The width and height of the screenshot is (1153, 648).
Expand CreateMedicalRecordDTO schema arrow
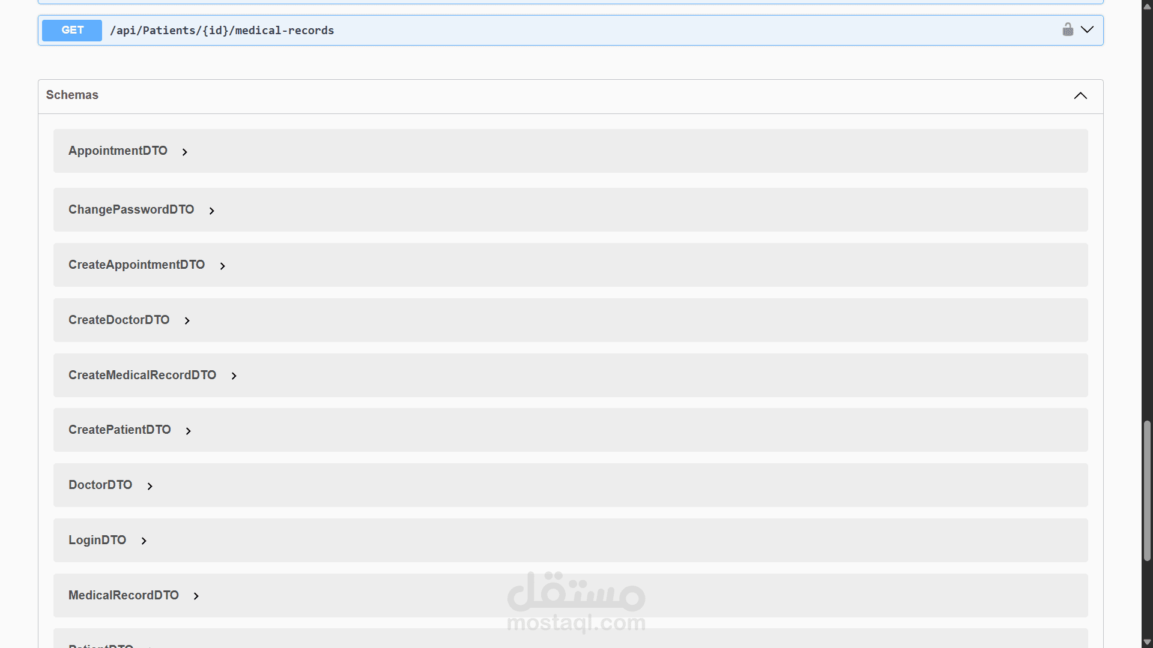point(234,376)
